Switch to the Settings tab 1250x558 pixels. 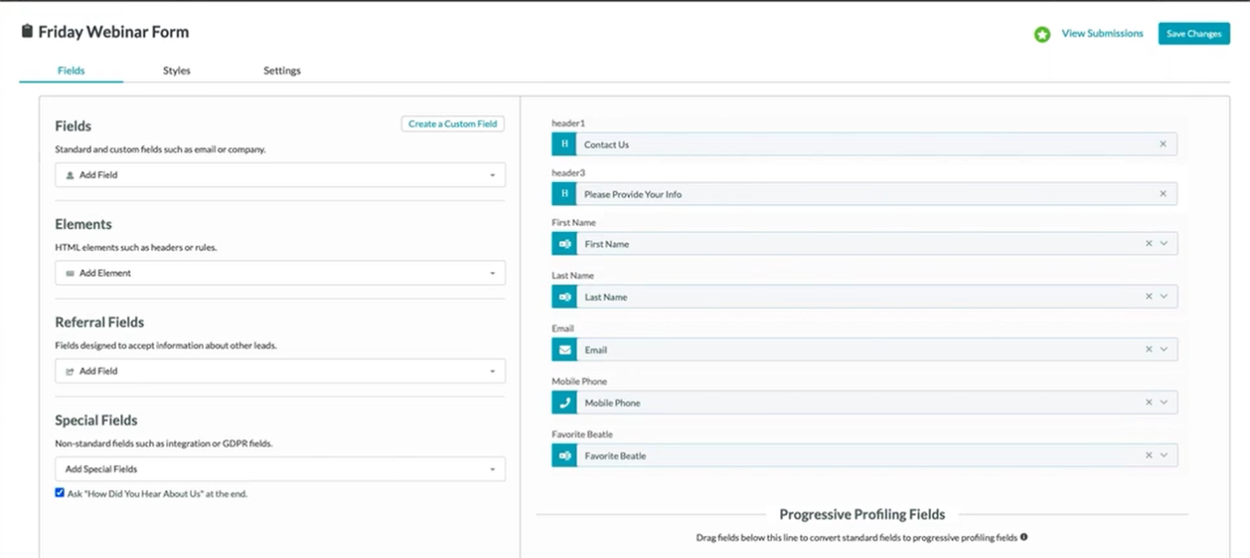pos(281,71)
